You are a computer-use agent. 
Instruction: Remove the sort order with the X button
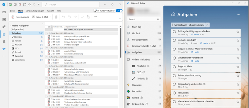pos(207,25)
